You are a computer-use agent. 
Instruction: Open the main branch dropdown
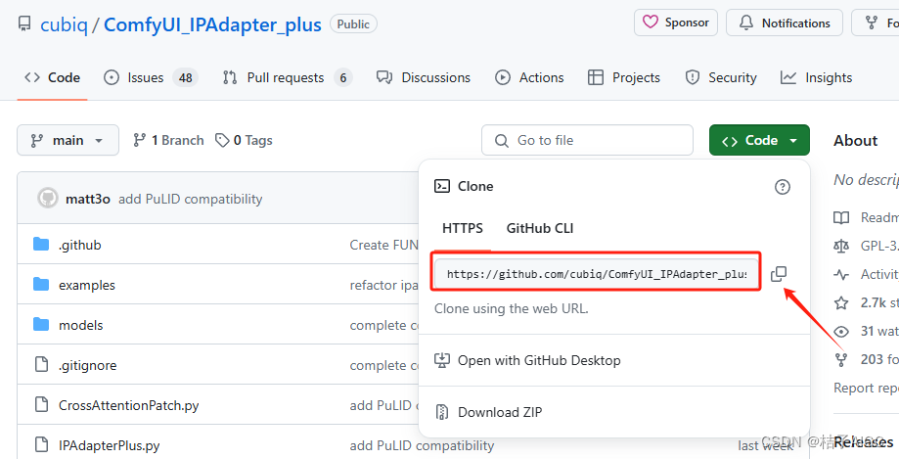pyautogui.click(x=68, y=140)
